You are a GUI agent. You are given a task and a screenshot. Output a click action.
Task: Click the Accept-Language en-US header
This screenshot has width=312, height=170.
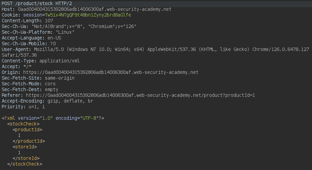point(31,38)
